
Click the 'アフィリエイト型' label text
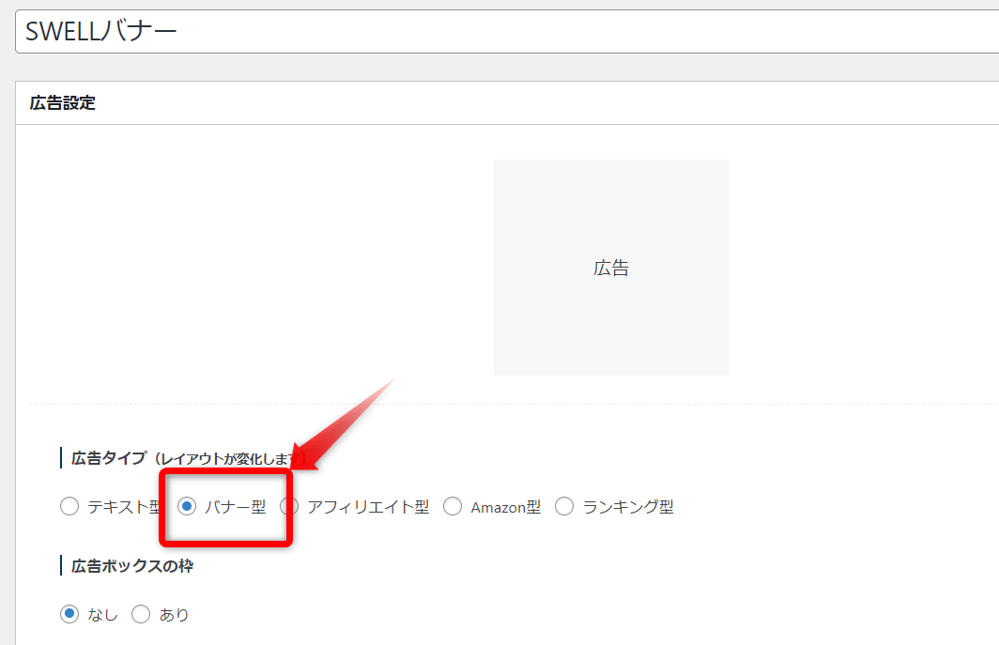(368, 507)
